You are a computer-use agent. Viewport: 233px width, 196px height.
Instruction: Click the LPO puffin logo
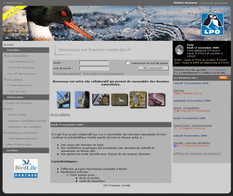pyautogui.click(x=212, y=24)
